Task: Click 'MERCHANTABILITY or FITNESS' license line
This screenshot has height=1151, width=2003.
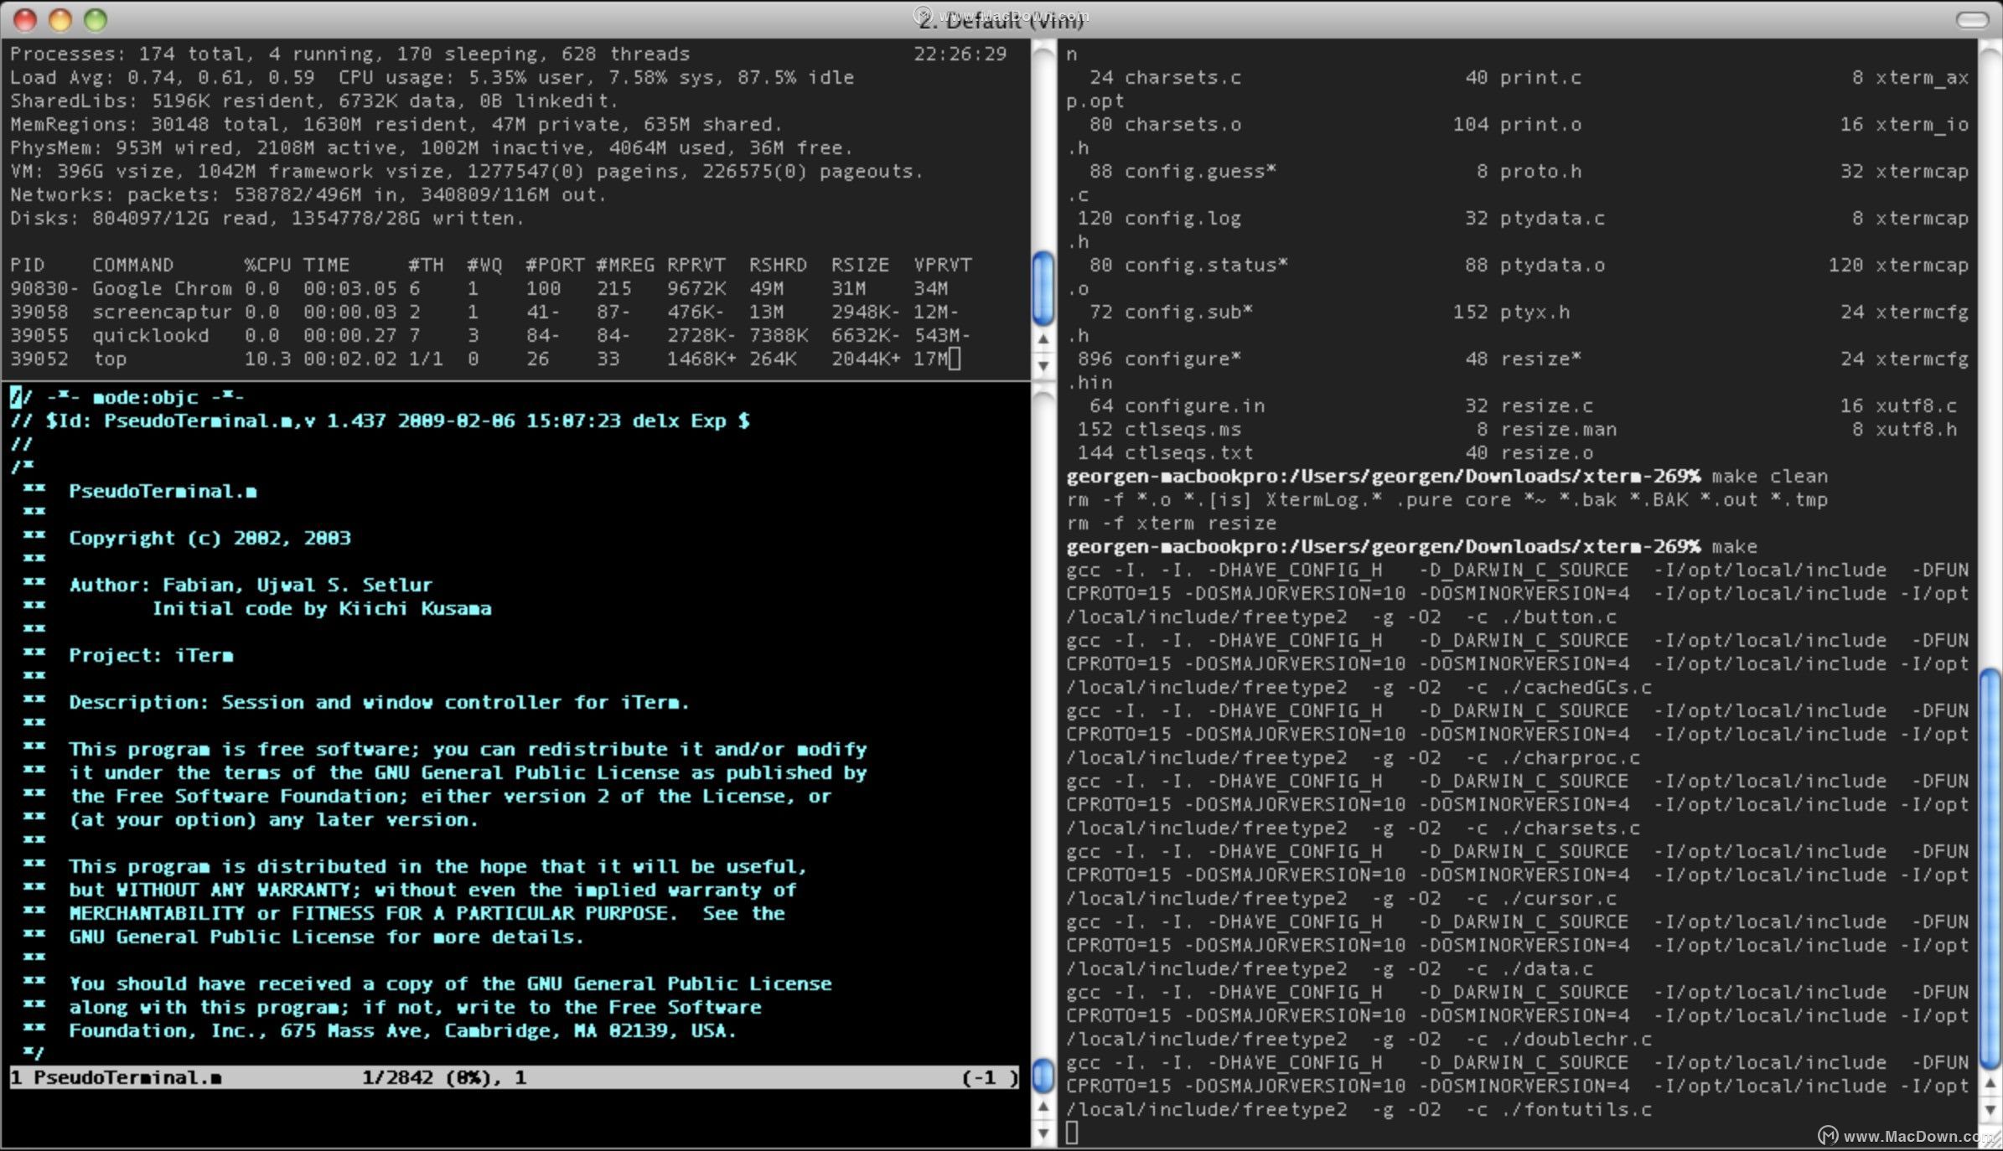Action: 427,913
